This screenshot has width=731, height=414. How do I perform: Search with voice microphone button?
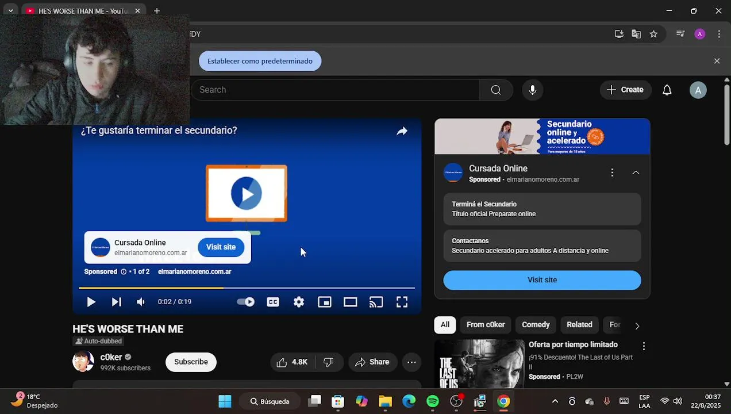pos(533,90)
